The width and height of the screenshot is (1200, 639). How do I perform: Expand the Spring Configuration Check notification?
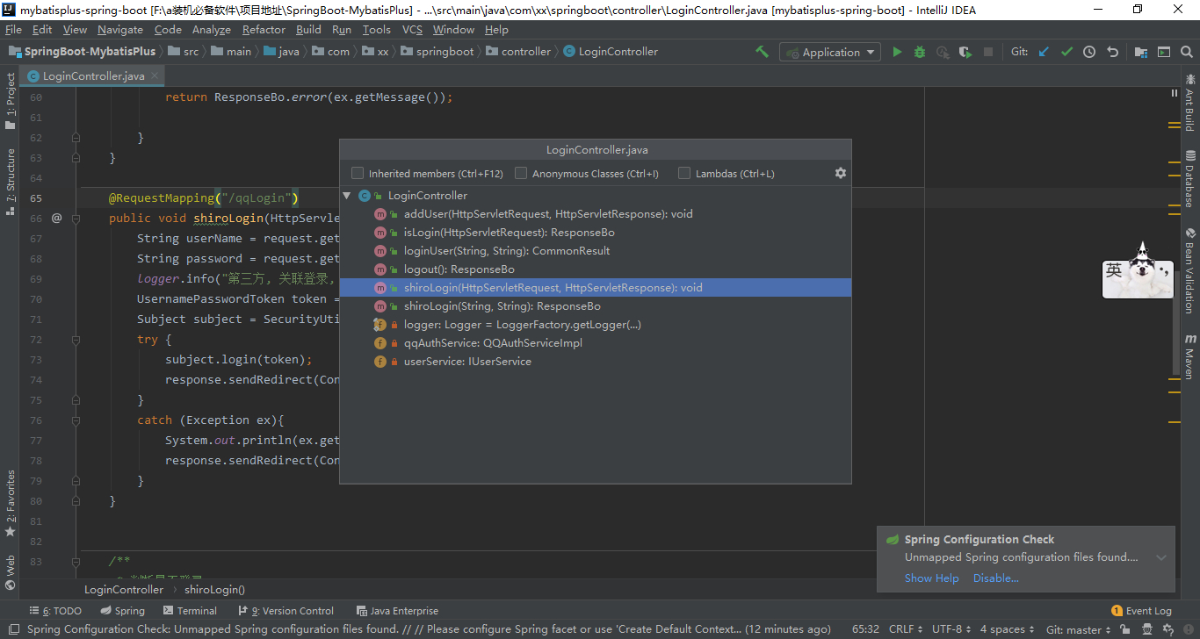1161,557
